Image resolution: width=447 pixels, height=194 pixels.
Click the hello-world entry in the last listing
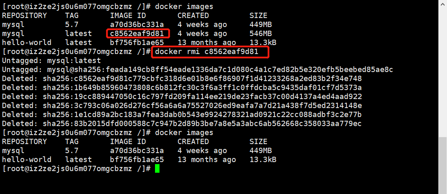coord(27,160)
